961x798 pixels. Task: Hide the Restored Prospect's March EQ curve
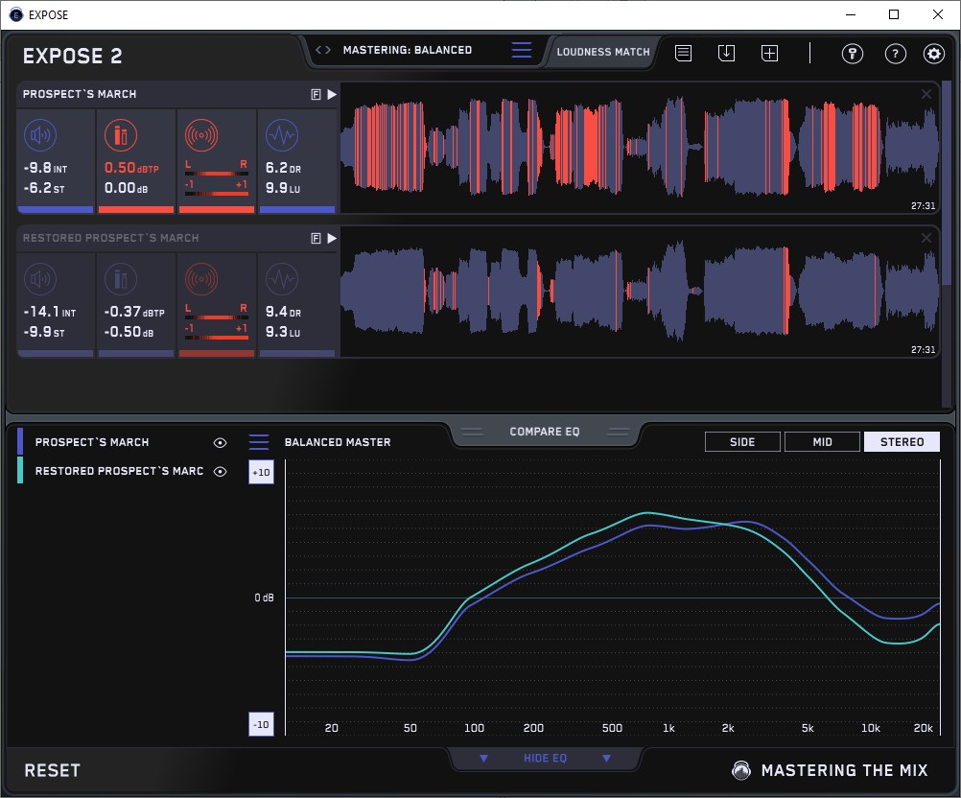pyautogui.click(x=220, y=471)
